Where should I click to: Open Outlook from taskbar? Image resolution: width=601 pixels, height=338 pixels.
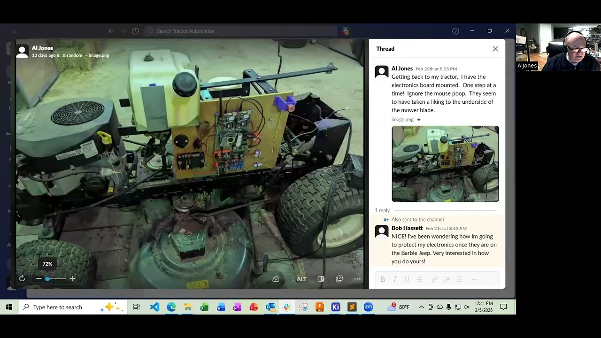click(x=270, y=307)
